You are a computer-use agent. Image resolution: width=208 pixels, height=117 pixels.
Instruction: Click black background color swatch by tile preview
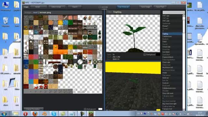point(158,55)
